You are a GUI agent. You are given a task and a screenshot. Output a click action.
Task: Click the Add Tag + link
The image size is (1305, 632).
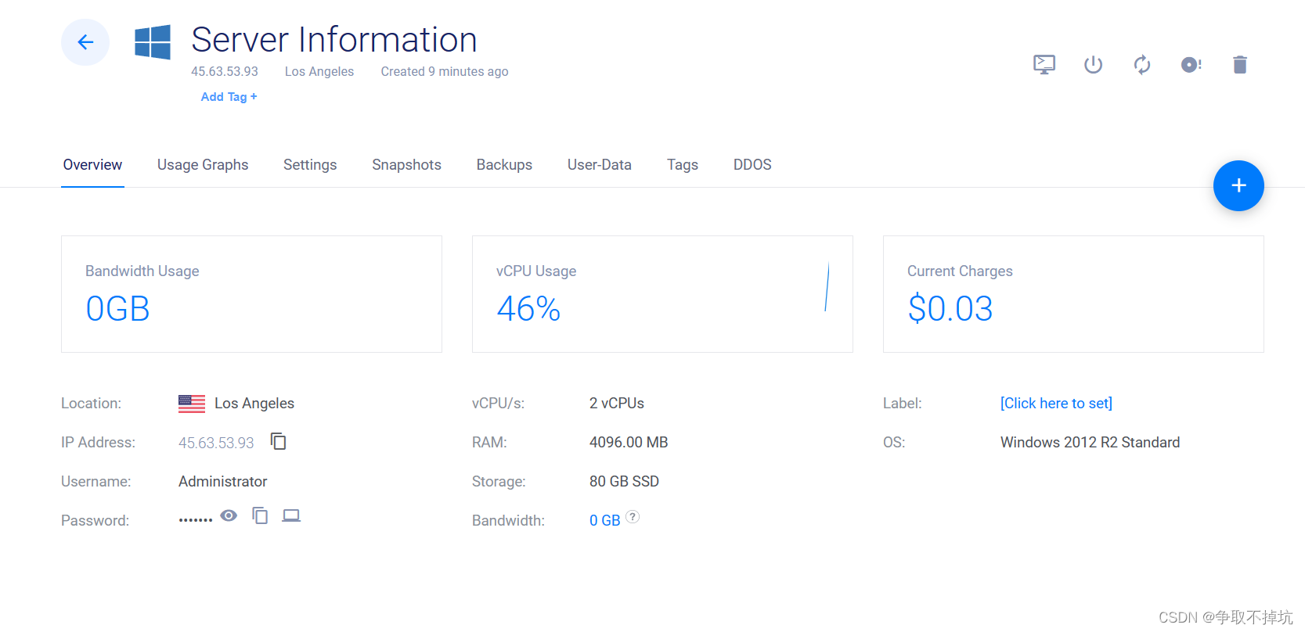click(x=229, y=97)
